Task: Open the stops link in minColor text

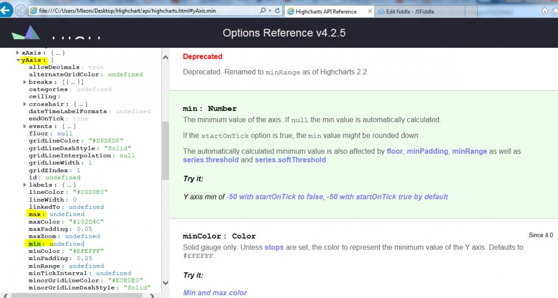Action: tap(274, 247)
